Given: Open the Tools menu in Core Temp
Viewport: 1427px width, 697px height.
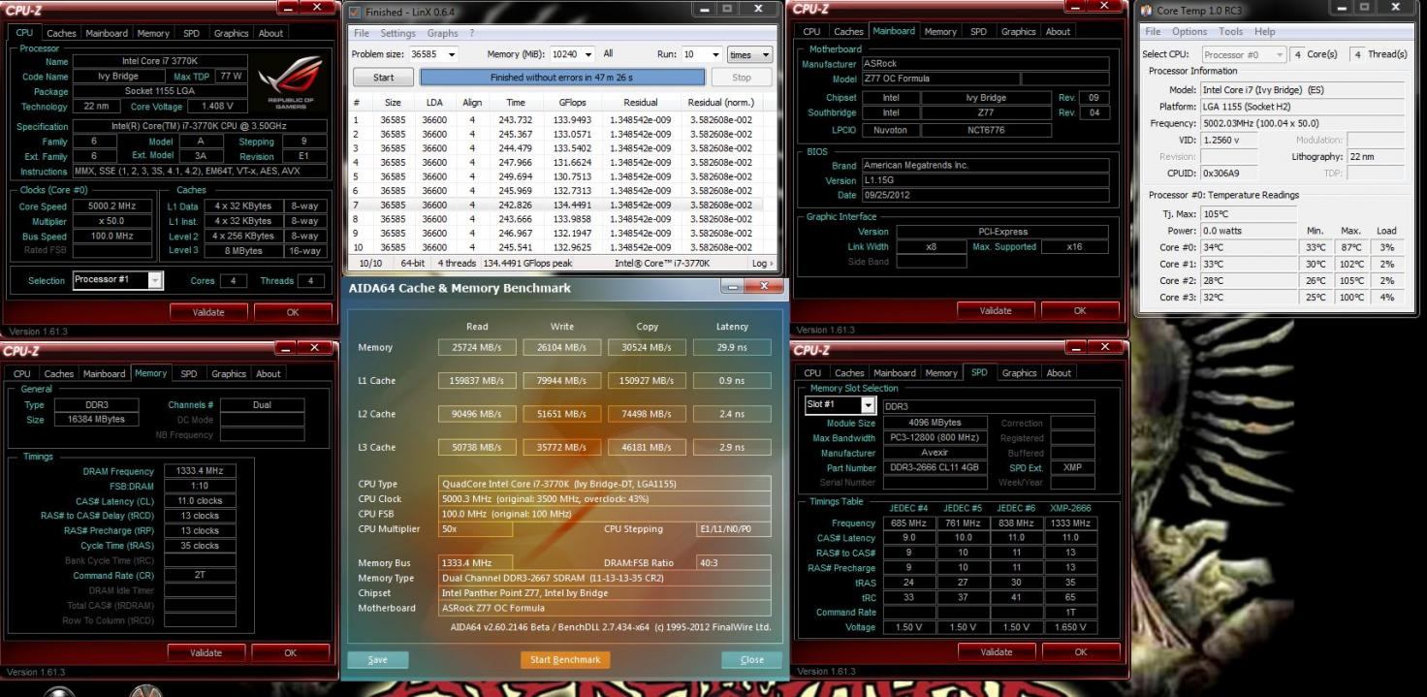Looking at the screenshot, I should click(x=1230, y=32).
